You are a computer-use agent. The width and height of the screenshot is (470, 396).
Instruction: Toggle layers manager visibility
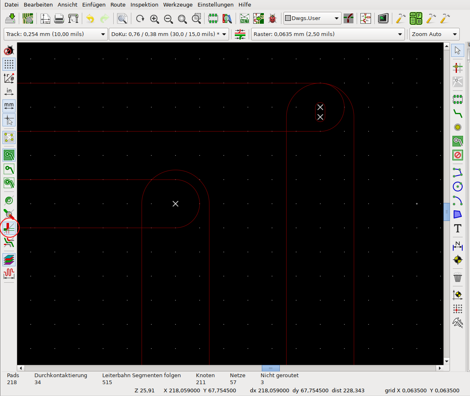click(x=9, y=260)
